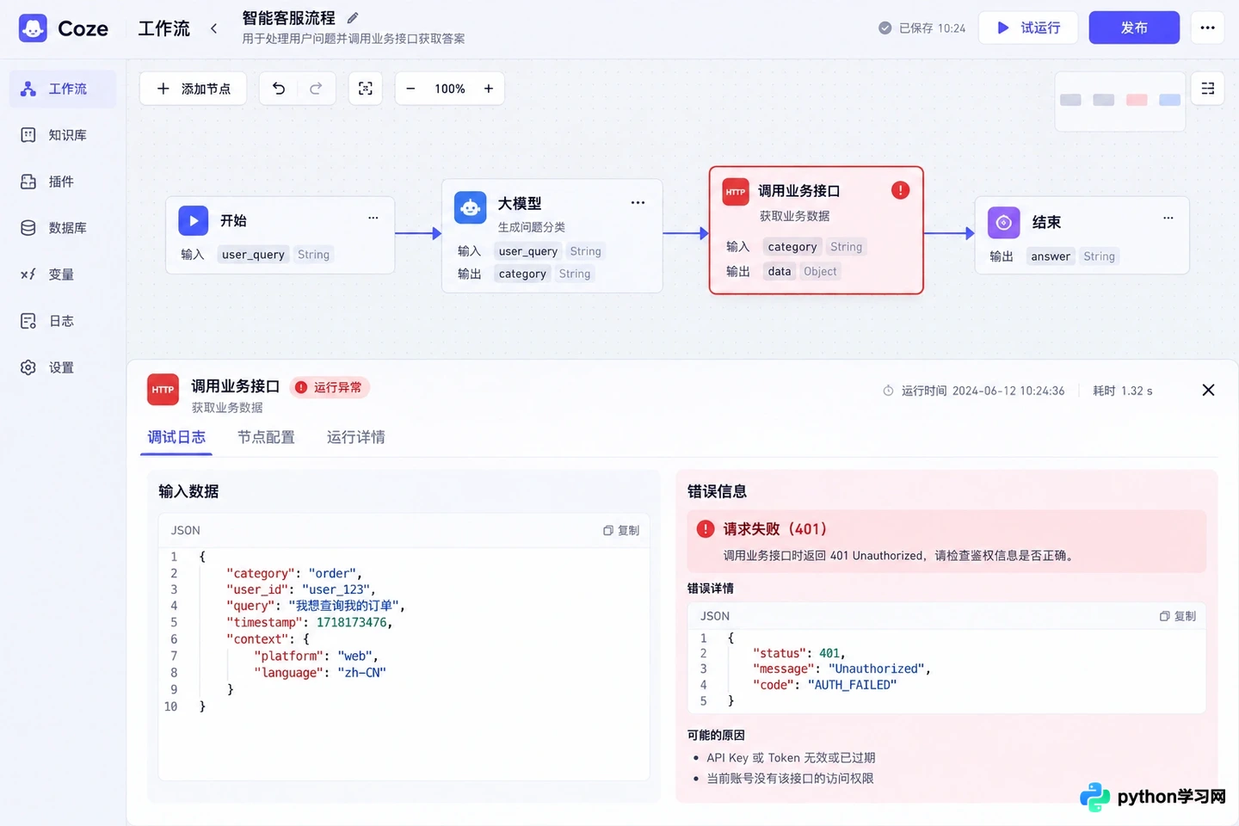This screenshot has width=1239, height=826.
Task: Open the 知识库 sidebar item
Action: click(62, 135)
